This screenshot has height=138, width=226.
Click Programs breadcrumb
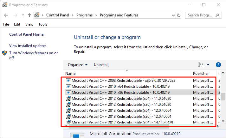click(x=84, y=15)
